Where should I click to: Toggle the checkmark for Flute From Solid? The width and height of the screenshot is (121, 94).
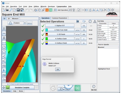43,30
